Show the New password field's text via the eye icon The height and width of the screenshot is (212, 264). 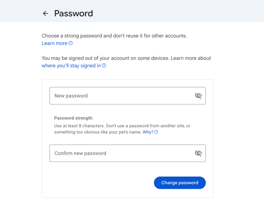pyautogui.click(x=198, y=96)
